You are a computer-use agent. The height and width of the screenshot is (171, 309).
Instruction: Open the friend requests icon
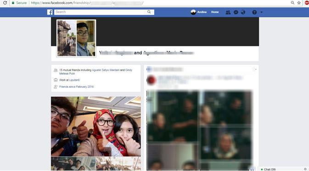pos(228,12)
